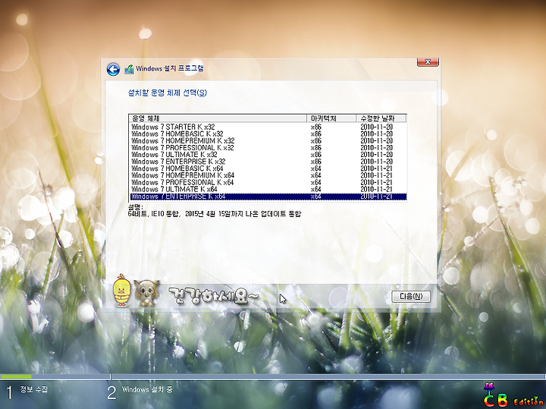Select Windows 7 PROFESSIONAL K x64
Viewport: 546px width, 409px height.
[x=268, y=182]
